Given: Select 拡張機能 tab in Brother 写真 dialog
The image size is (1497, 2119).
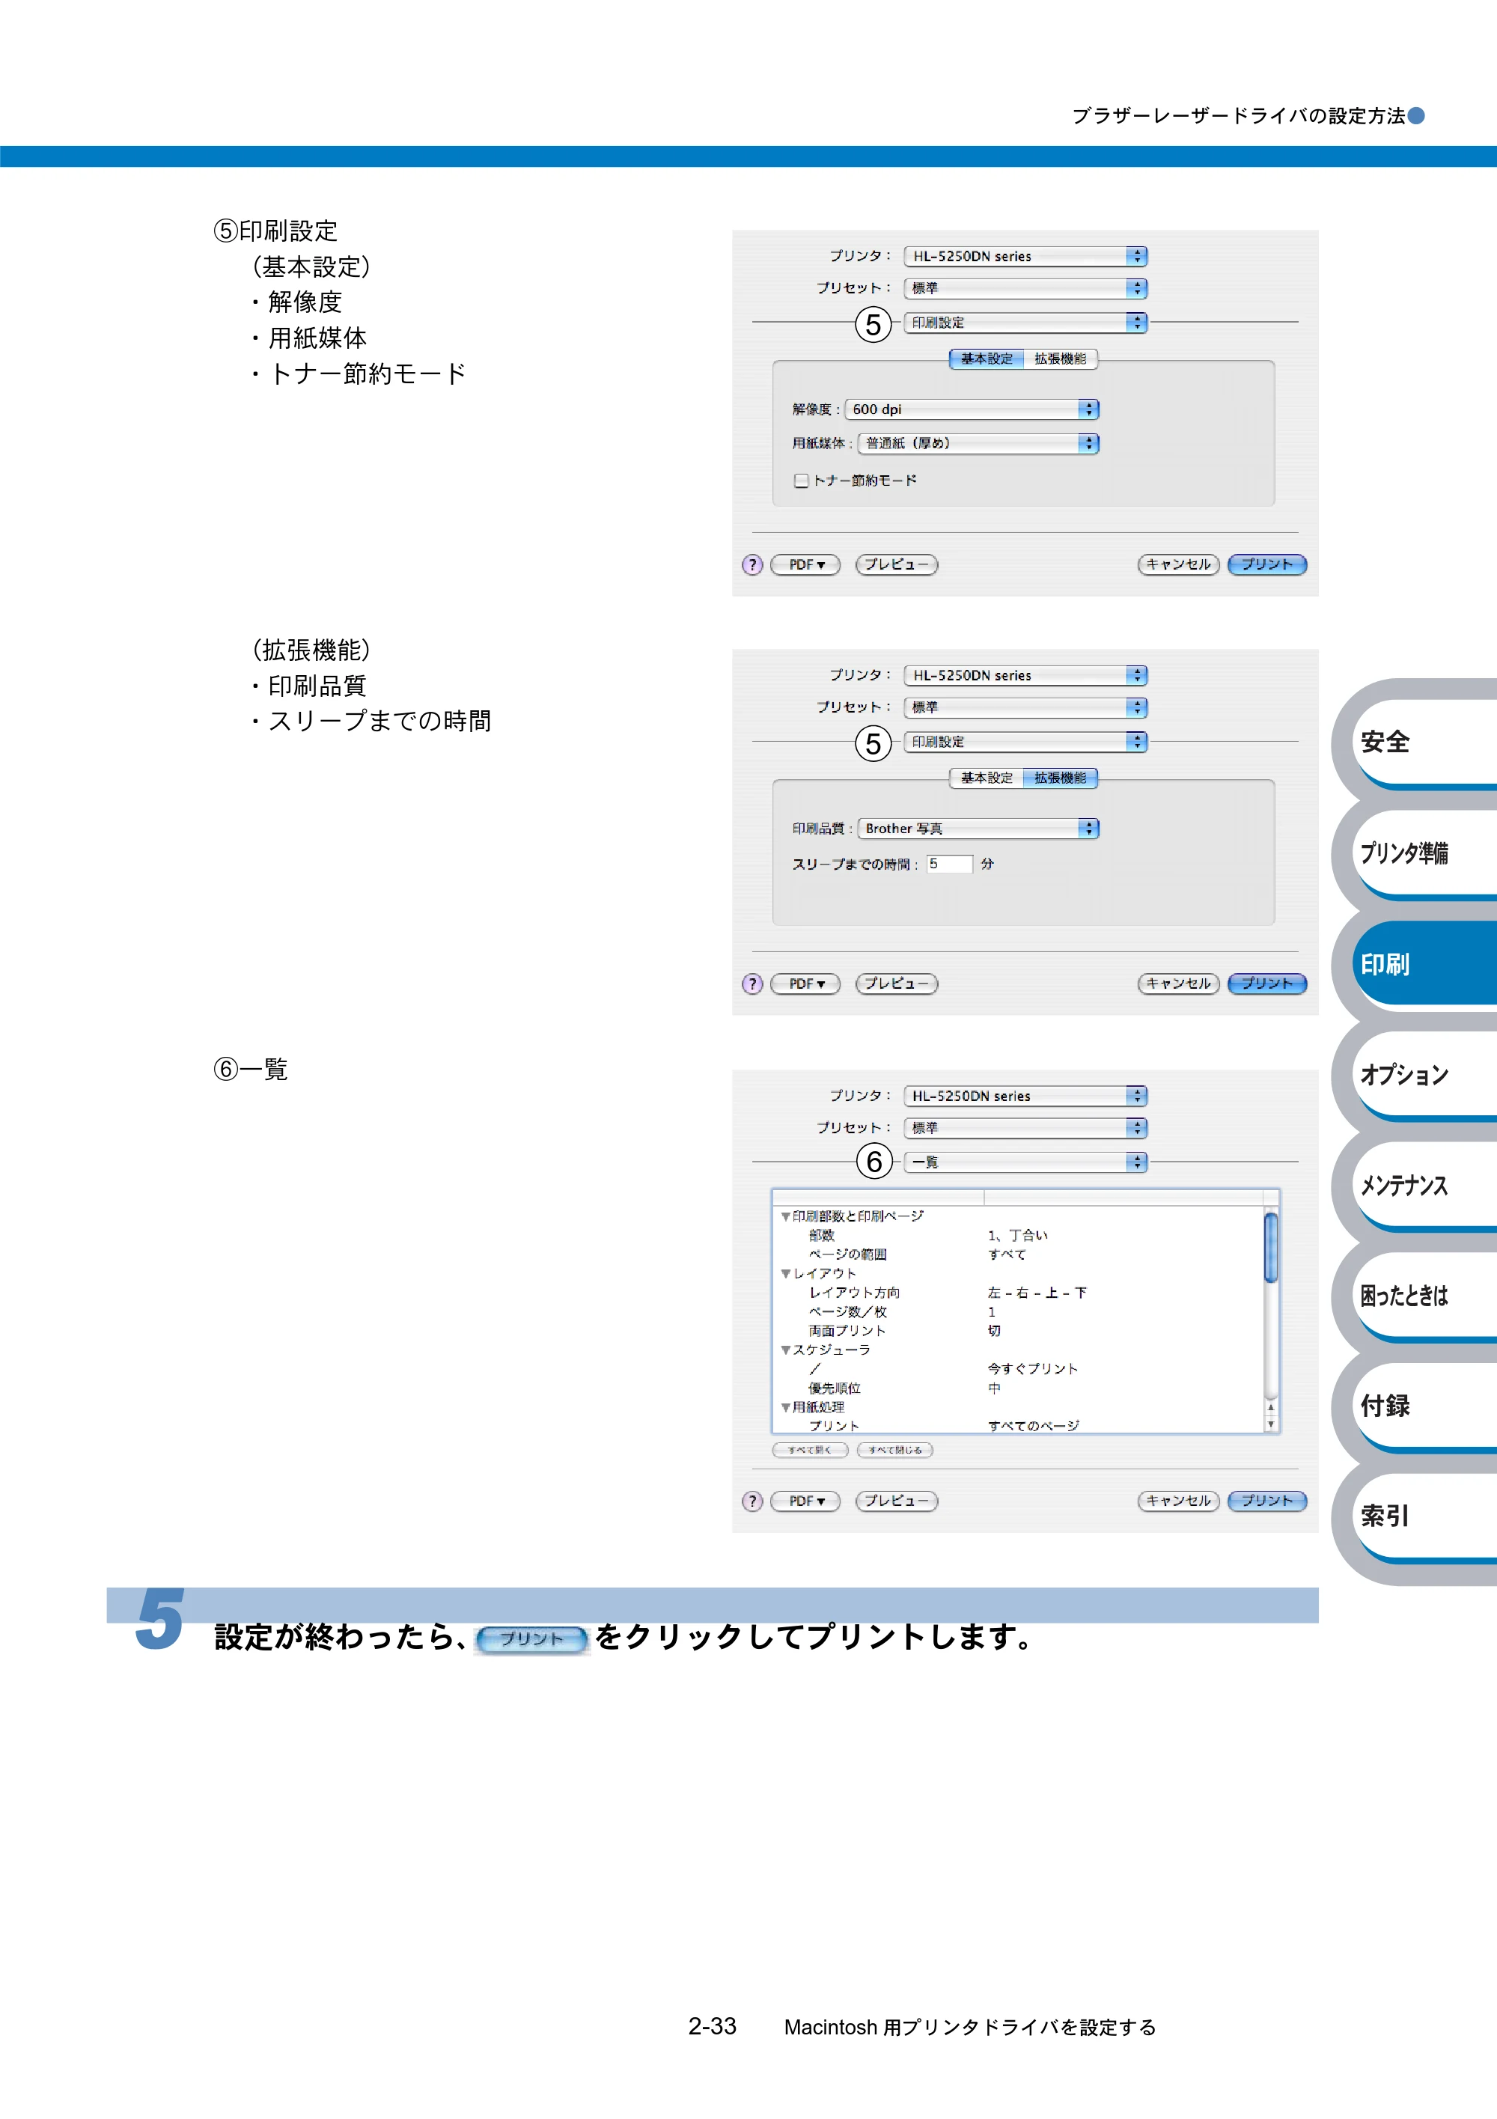Looking at the screenshot, I should 1061,778.
